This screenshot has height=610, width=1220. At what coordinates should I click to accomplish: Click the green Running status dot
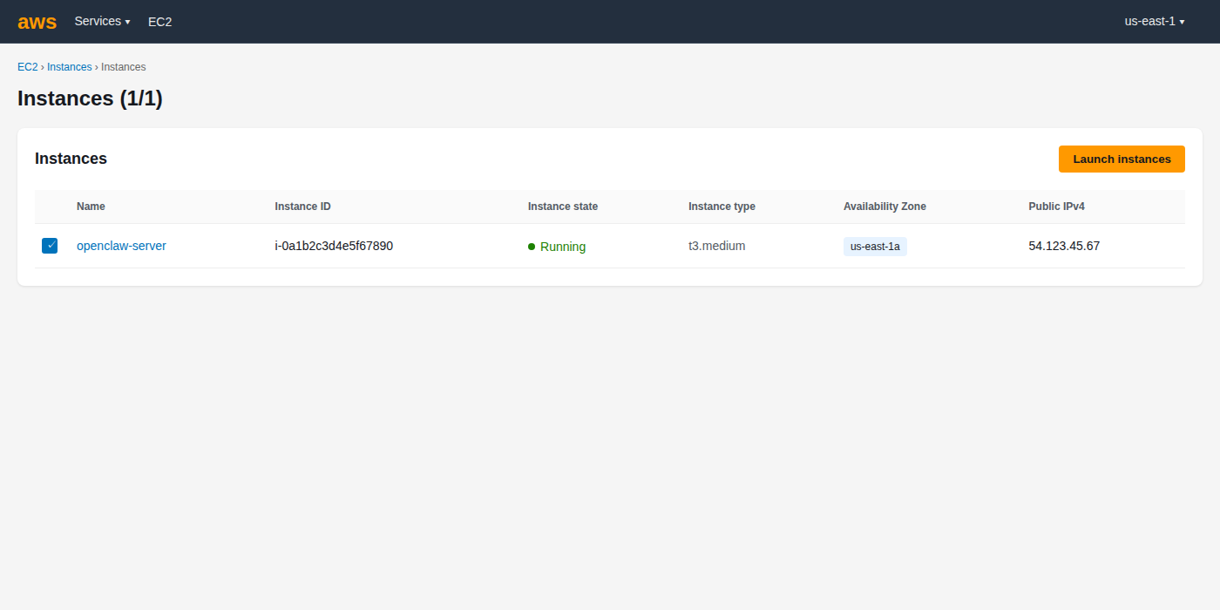coord(532,247)
